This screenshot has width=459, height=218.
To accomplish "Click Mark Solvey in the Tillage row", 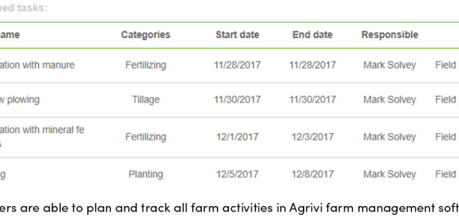I will pyautogui.click(x=390, y=100).
